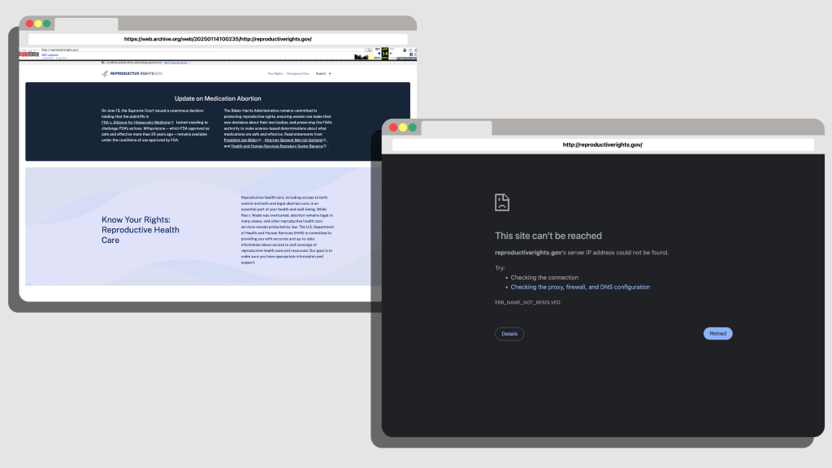832x468 pixels.
Task: Click the reproductiverights.gov address bar in error window
Action: 603,145
